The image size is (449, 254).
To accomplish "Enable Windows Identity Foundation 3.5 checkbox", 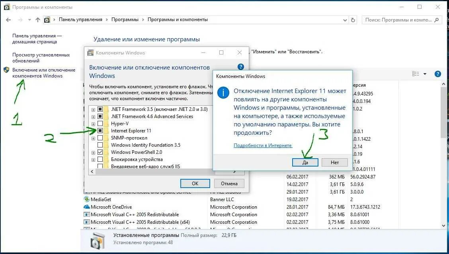I will tap(100, 145).
